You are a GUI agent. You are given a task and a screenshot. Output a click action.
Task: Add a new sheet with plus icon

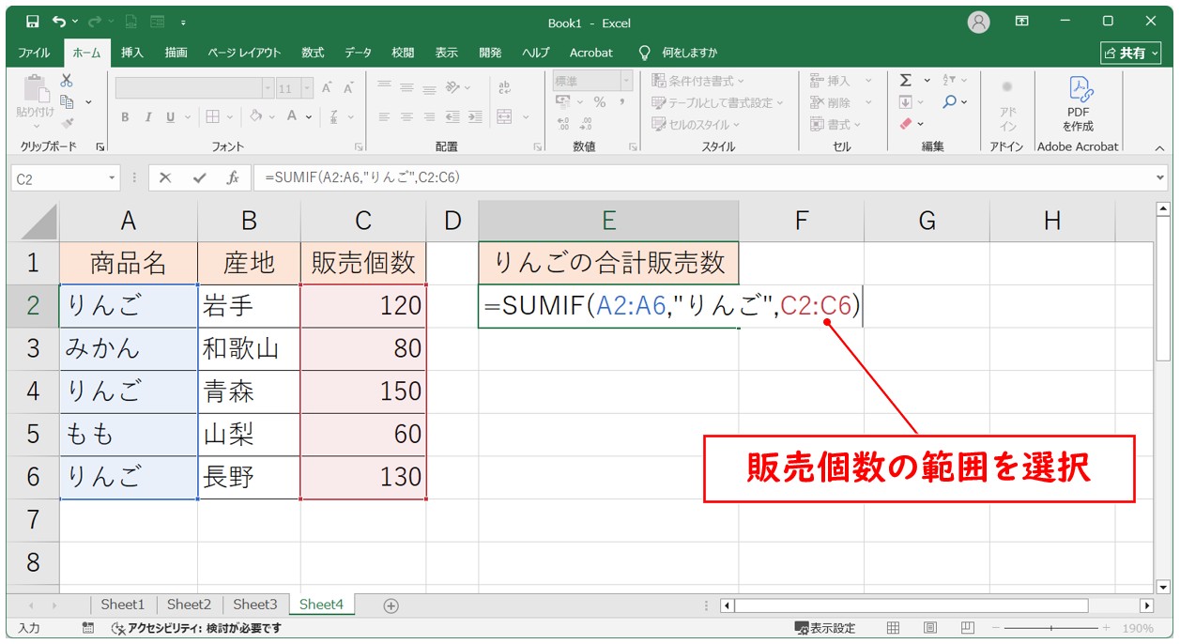click(x=391, y=606)
